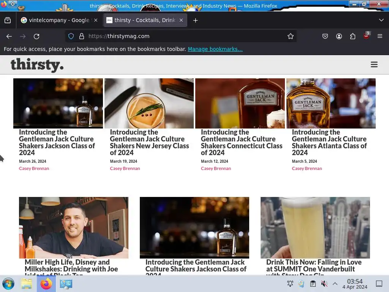The image size is (389, 292).
Task: Go back to the previous page
Action: tap(9, 36)
